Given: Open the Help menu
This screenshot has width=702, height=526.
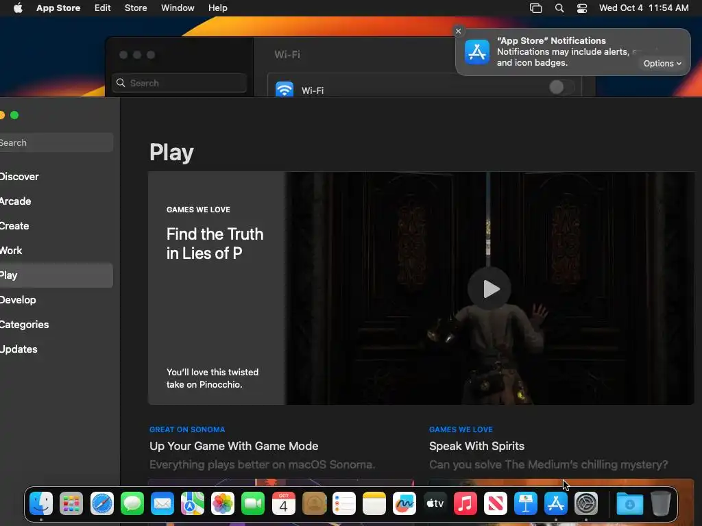Looking at the screenshot, I should click(x=217, y=8).
